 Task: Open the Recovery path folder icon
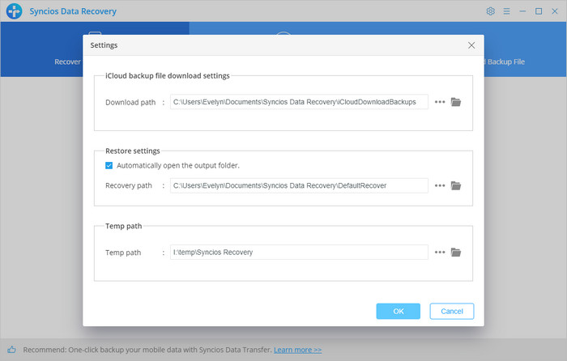coord(456,185)
